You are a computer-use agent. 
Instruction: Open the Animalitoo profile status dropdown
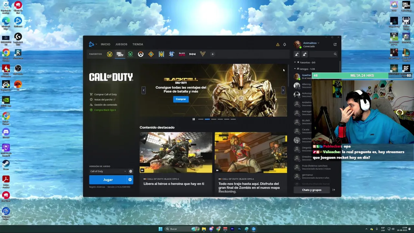tap(311, 43)
